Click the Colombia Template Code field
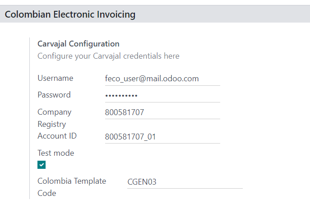This screenshot has height=209, width=310. pos(185,182)
